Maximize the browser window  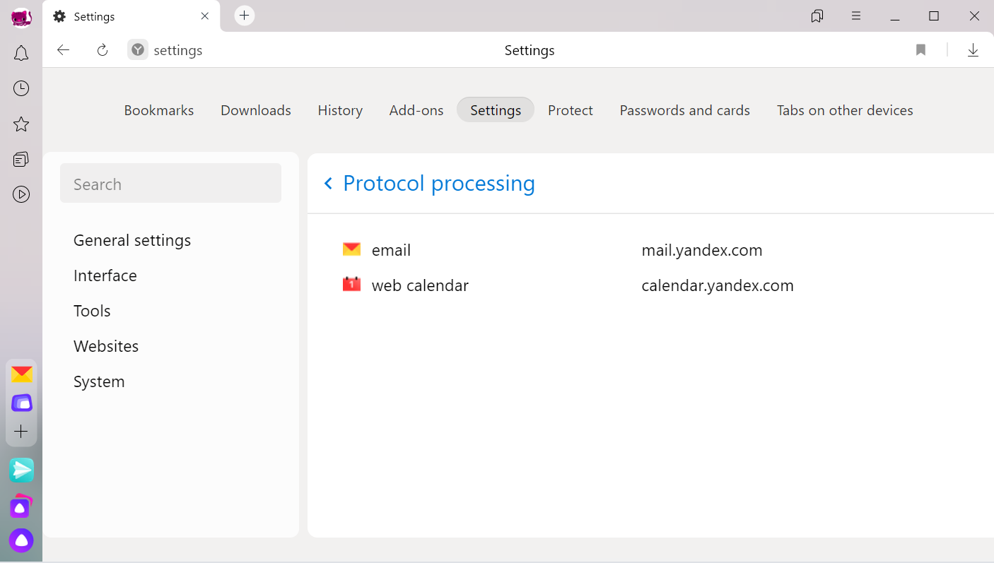click(x=934, y=16)
